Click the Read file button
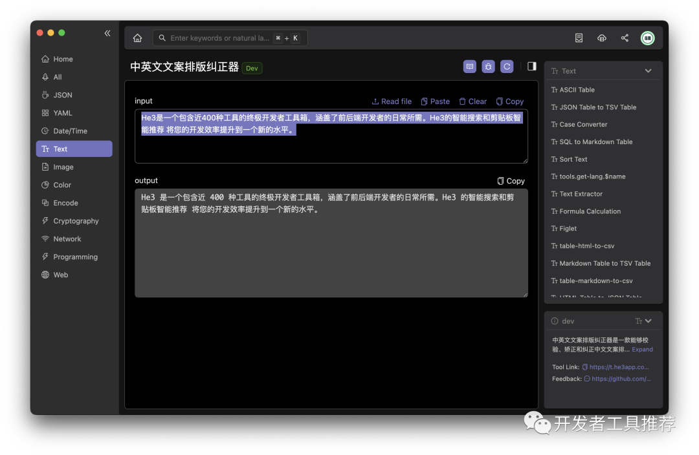Screen dimensions: 699x455 click(392, 101)
